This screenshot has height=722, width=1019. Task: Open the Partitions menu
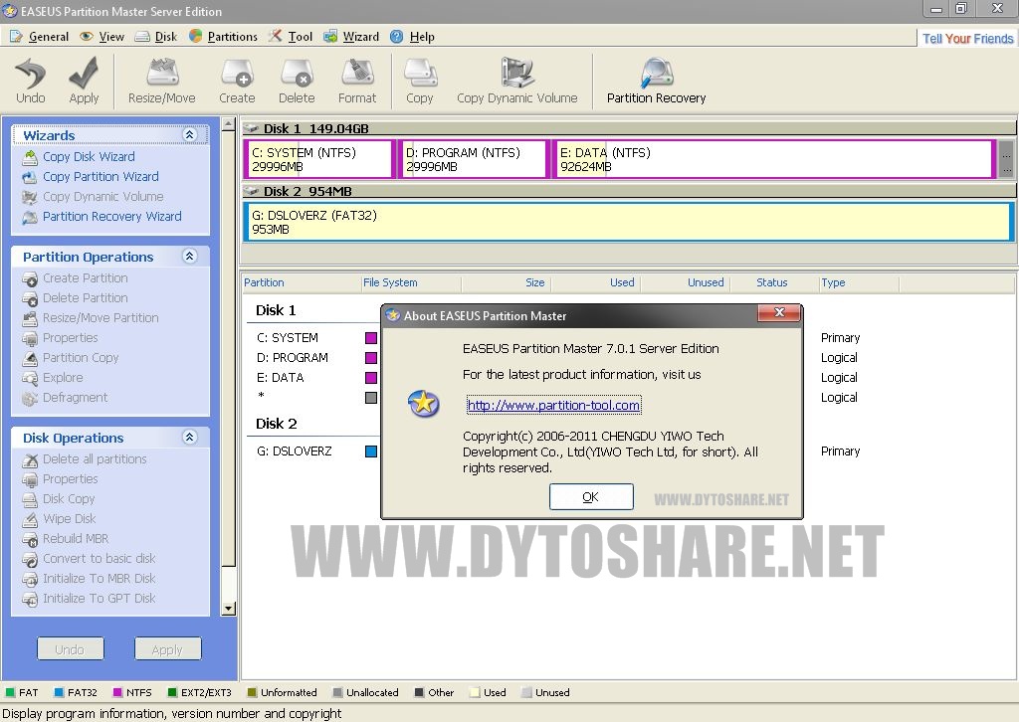(x=224, y=37)
